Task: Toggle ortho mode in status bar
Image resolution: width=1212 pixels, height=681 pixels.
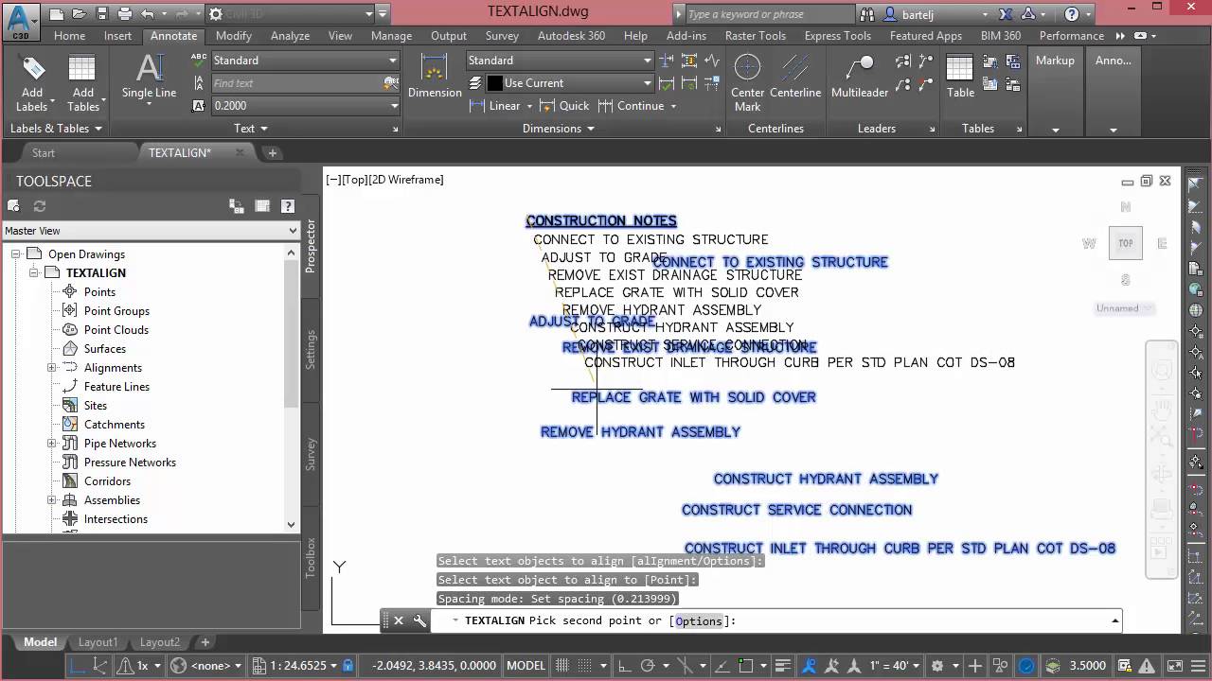Action: pos(623,666)
